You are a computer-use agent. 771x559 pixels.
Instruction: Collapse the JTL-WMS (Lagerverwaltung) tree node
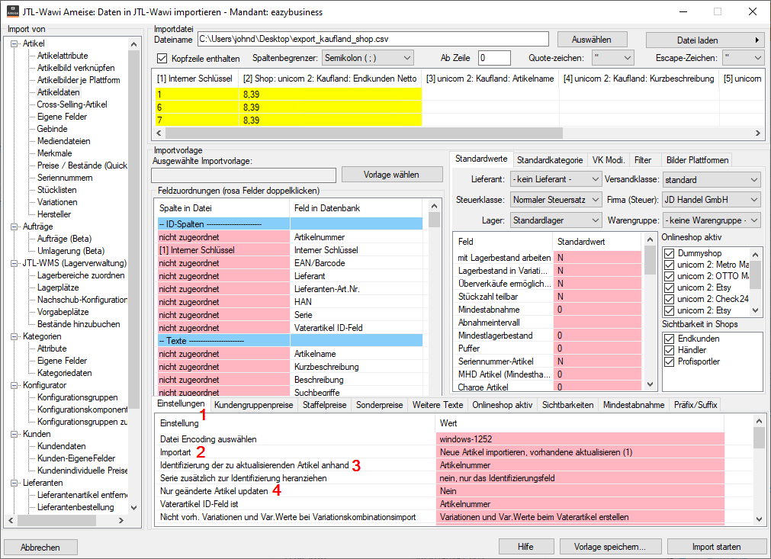point(14,264)
